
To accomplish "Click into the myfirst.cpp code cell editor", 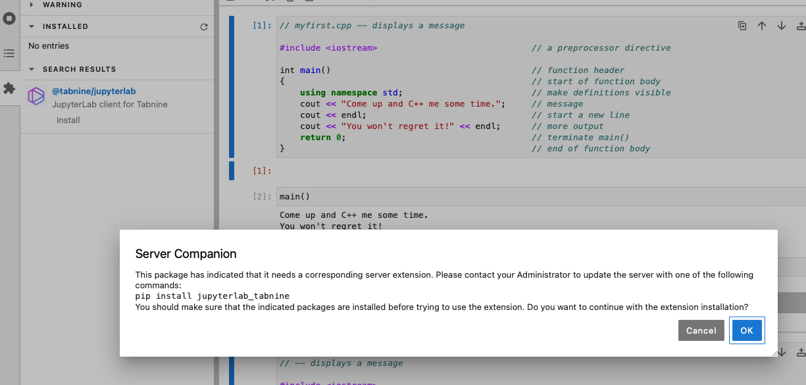I will (541, 87).
